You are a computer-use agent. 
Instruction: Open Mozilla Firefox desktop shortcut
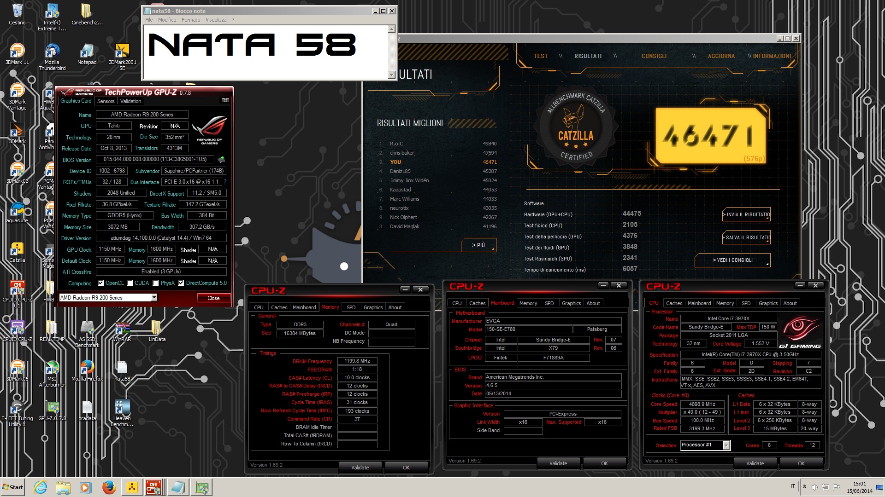coord(87,370)
